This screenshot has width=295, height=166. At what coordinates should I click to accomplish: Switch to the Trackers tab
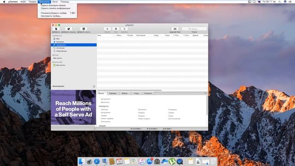click(x=112, y=93)
